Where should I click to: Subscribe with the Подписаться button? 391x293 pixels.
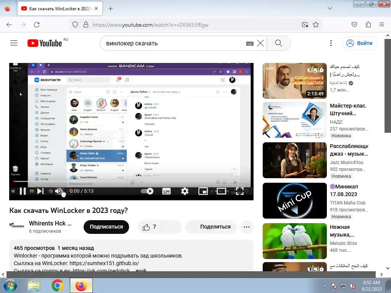coord(106,227)
